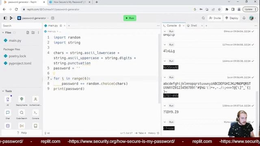Open the editor pane three-dot menu
The height and width of the screenshot is (146, 260).
pyautogui.click(x=158, y=26)
